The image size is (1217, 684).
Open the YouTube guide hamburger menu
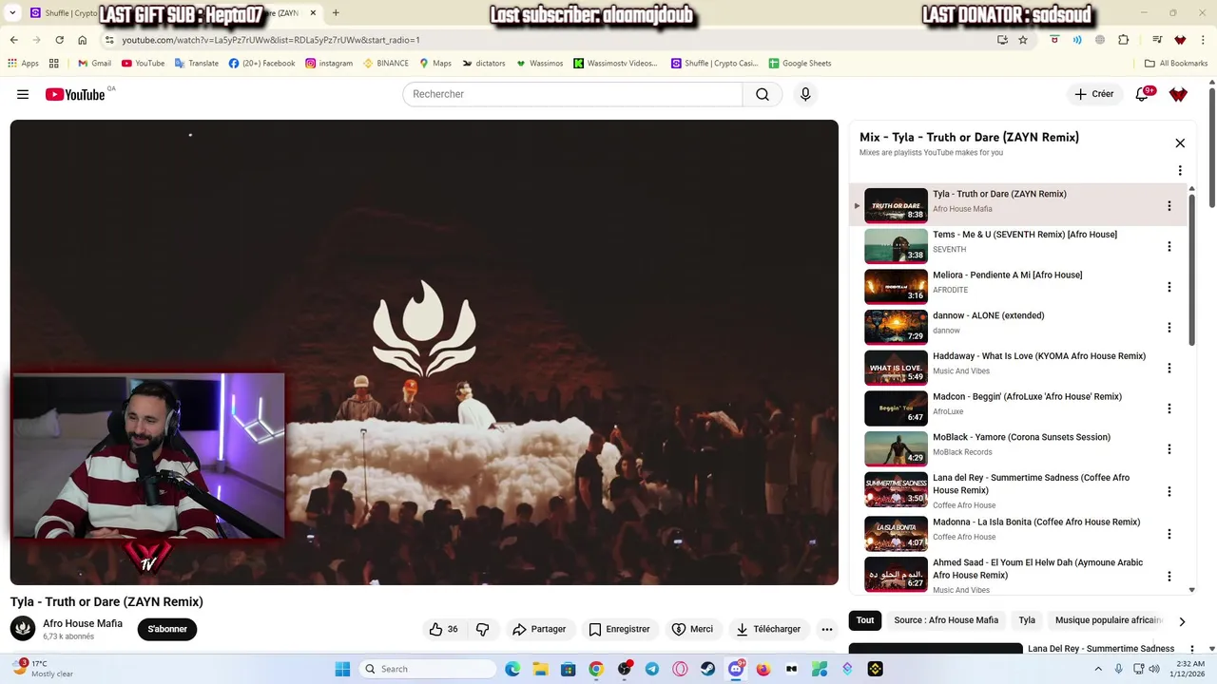tap(23, 94)
